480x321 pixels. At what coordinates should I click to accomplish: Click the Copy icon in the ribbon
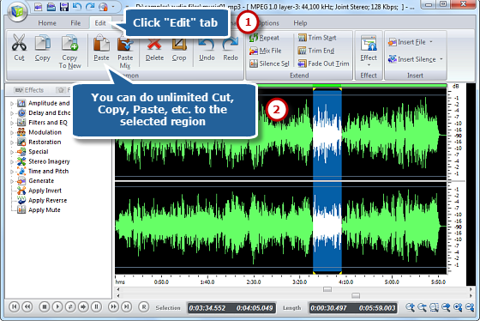click(43, 43)
